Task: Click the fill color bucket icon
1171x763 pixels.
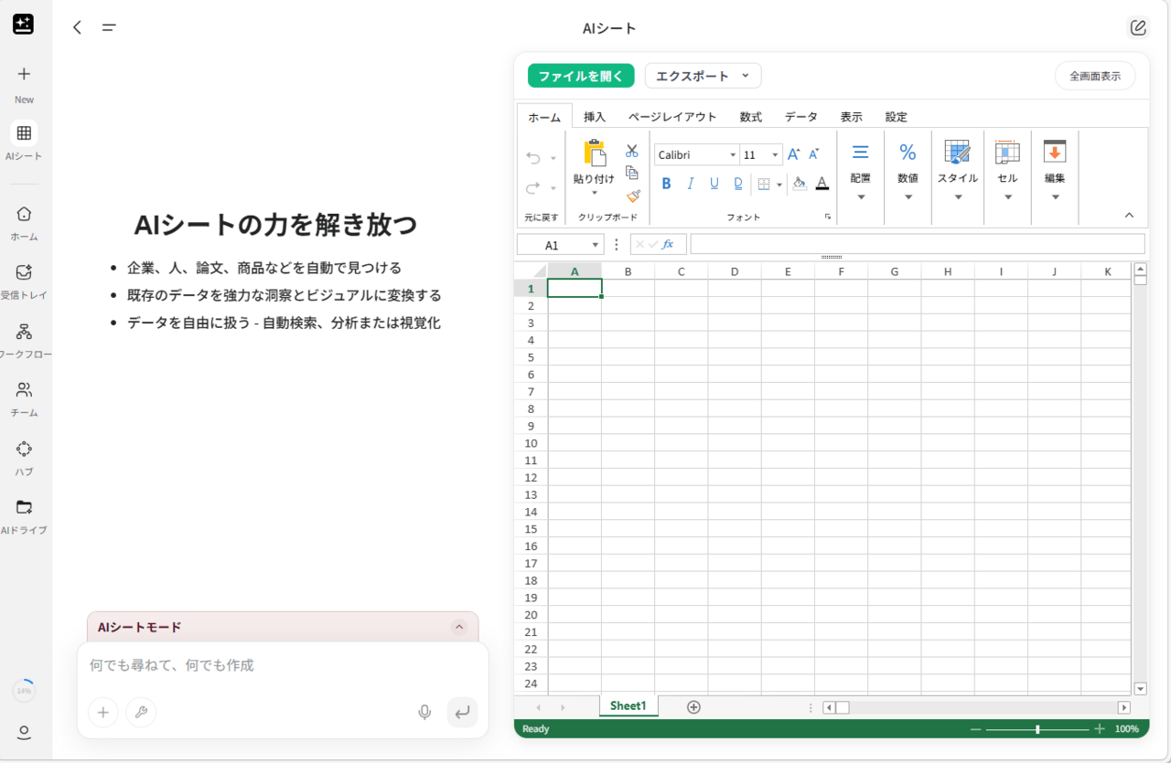Action: 799,183
